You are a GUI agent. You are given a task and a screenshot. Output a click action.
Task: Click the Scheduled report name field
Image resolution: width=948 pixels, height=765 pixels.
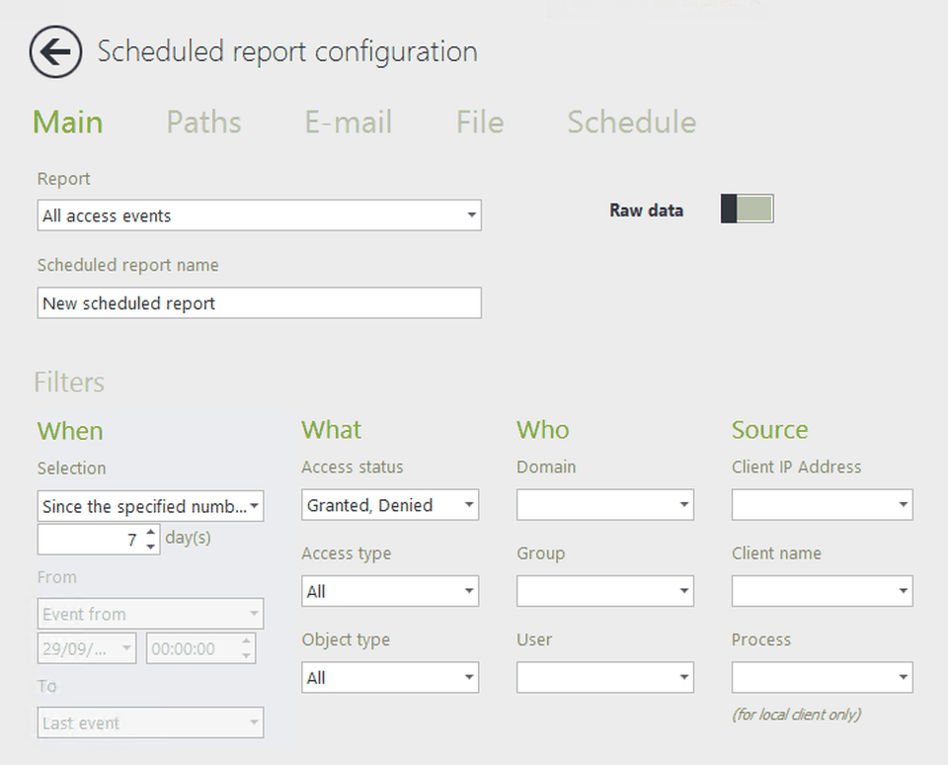coord(259,303)
